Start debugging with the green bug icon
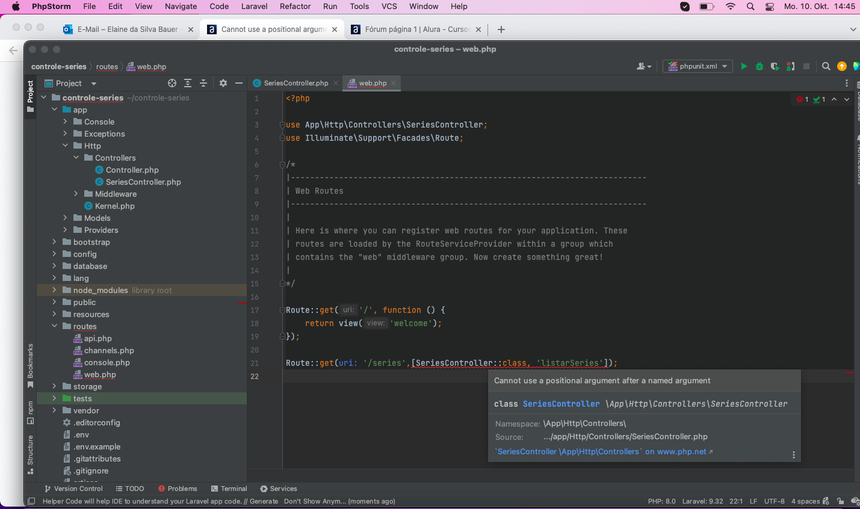The image size is (860, 509). [759, 66]
